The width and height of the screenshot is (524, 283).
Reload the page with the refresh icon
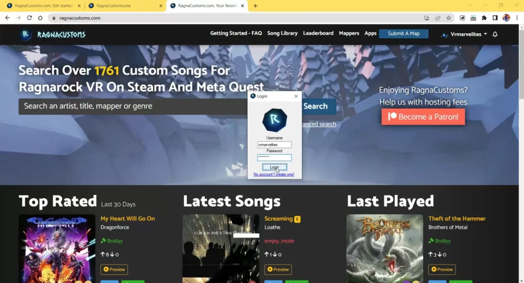tap(29, 18)
